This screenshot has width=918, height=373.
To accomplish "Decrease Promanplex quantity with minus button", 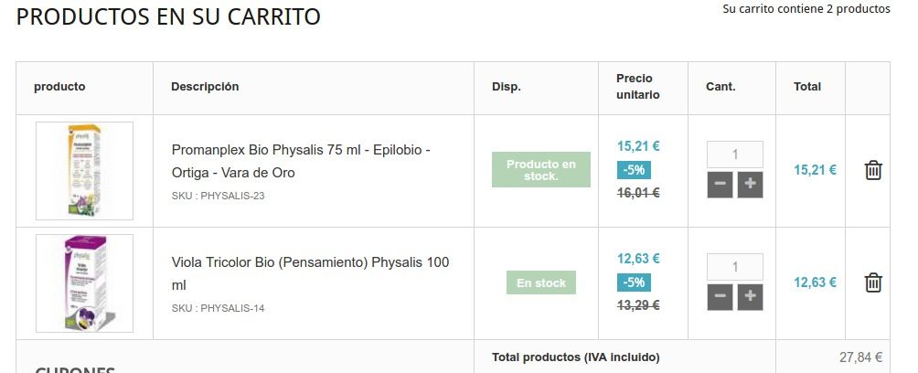I will coord(720,185).
